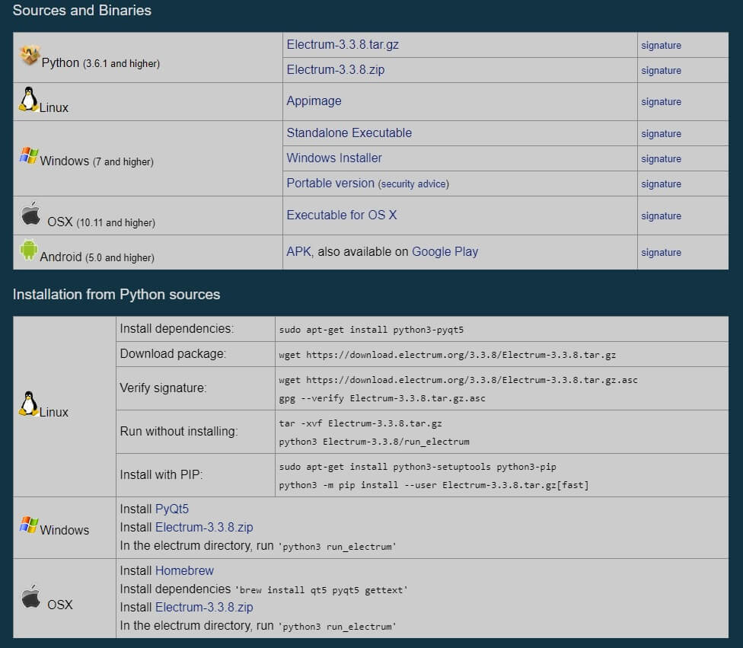Screen dimensions: 743x648
Task: Open signature for Electrum-3.3.8.tar.gz
Action: click(661, 46)
